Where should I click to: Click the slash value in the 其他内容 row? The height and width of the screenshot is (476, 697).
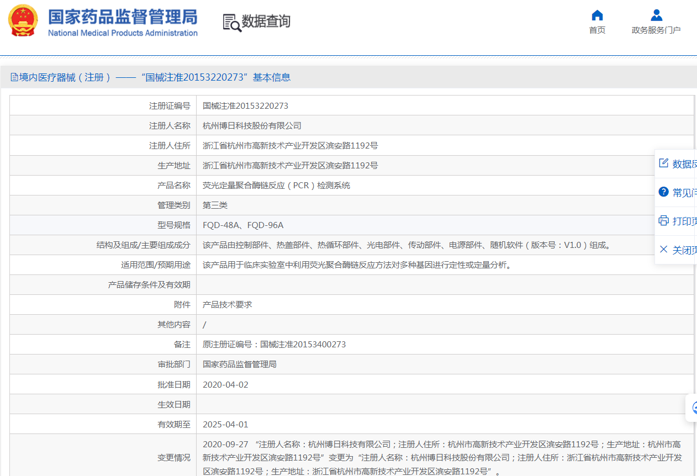pyautogui.click(x=204, y=324)
